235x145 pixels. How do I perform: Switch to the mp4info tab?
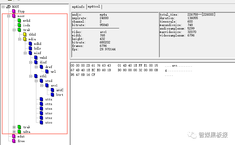click(x=78, y=7)
